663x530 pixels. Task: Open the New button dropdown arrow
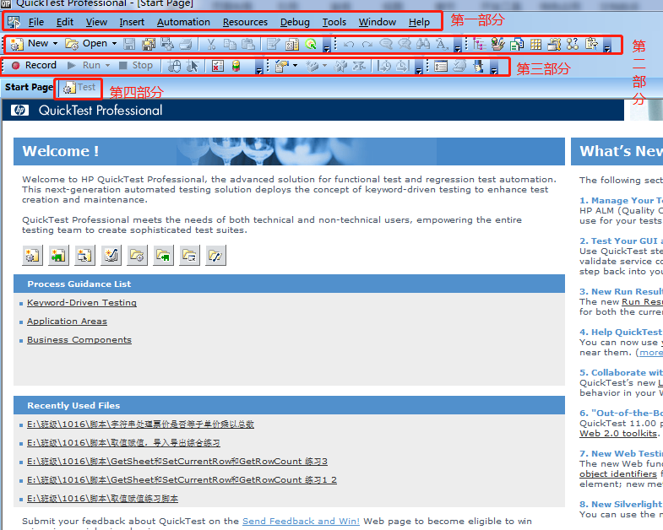[x=55, y=44]
